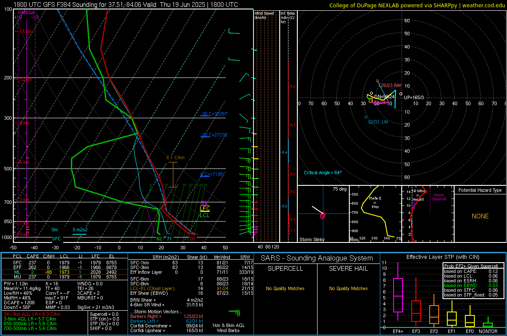Click the OMEGA label on the skew-T
507x336 pixels.
pyautogui.click(x=27, y=12)
